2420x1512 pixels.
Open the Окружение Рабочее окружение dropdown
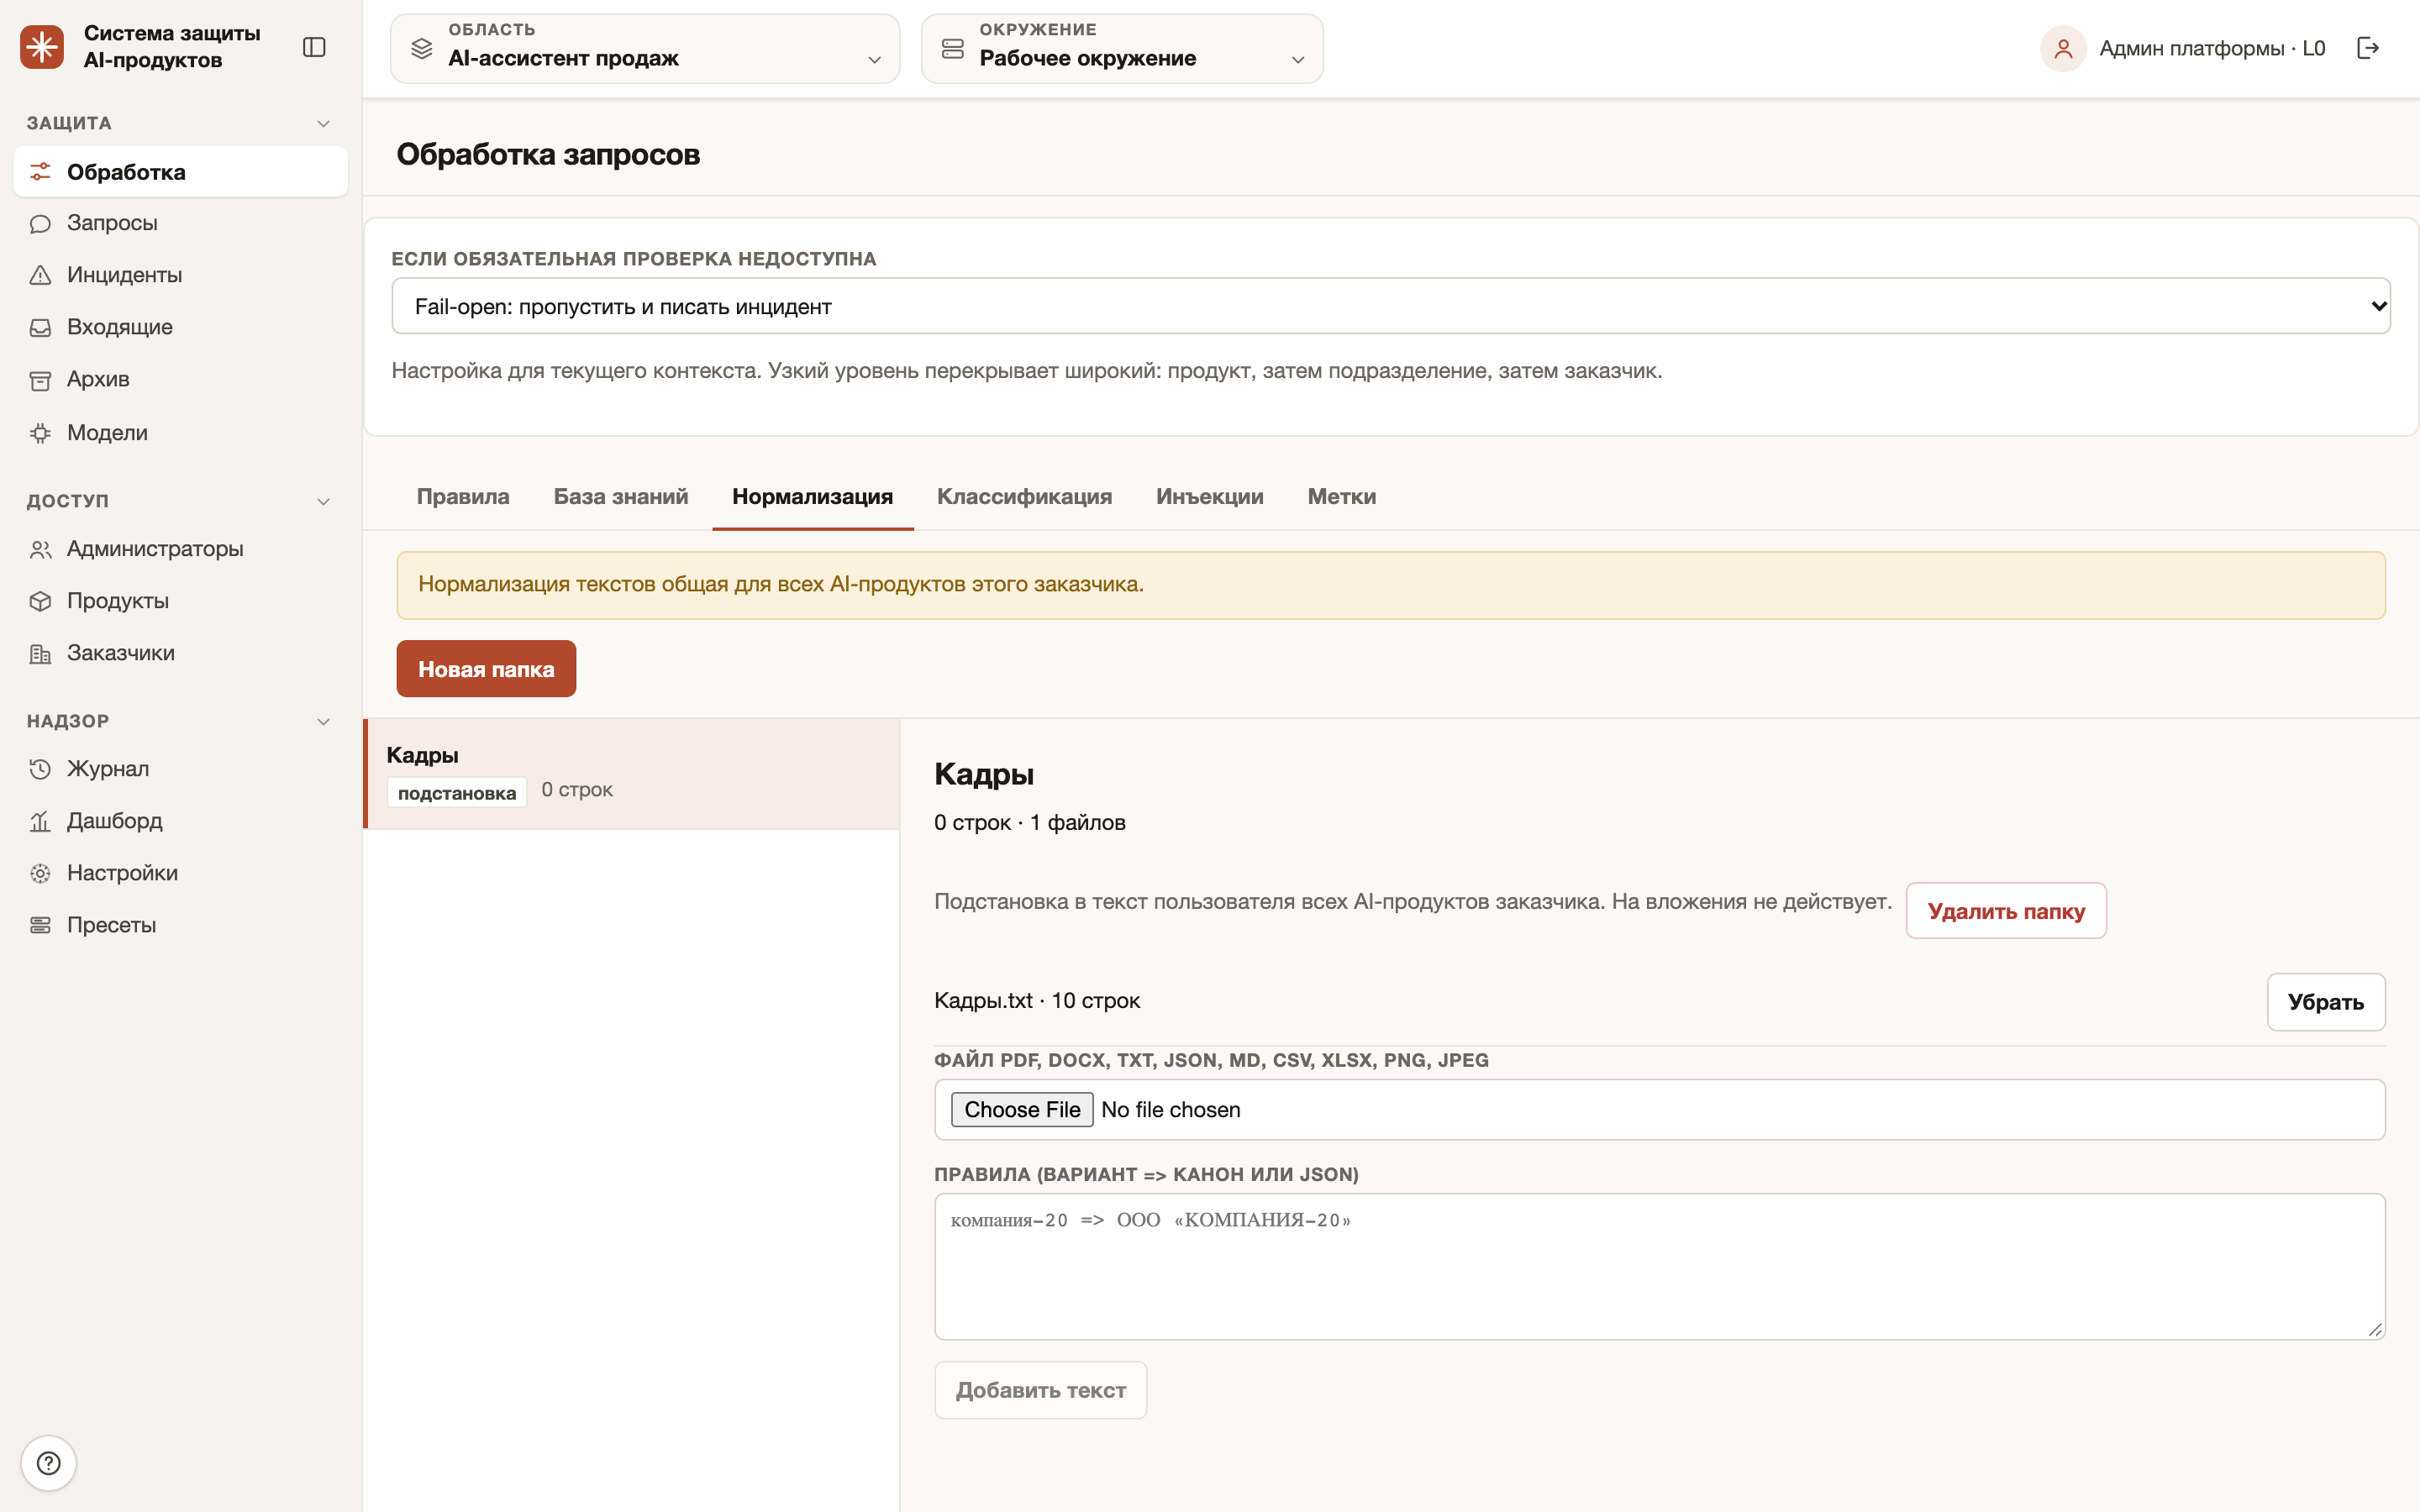click(1122, 48)
